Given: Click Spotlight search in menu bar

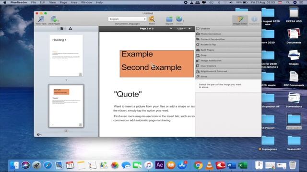Looking at the screenshot, I should tap(288, 2).
